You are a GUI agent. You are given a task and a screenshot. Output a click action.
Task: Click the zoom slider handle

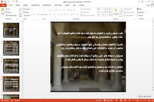click(x=137, y=100)
